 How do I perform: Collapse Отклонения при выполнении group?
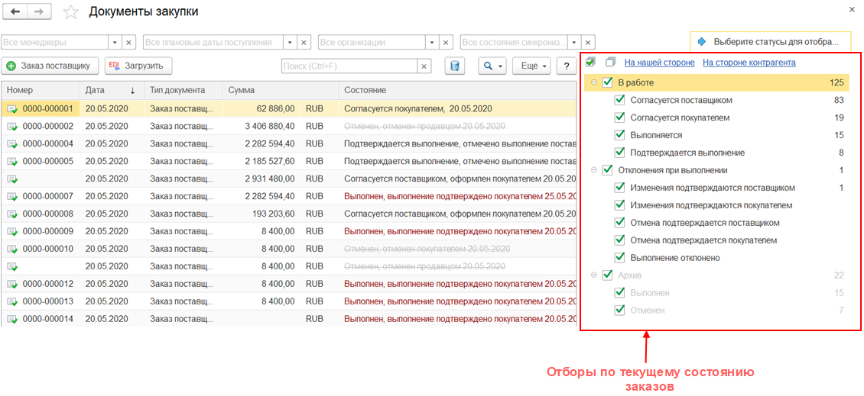[594, 170]
